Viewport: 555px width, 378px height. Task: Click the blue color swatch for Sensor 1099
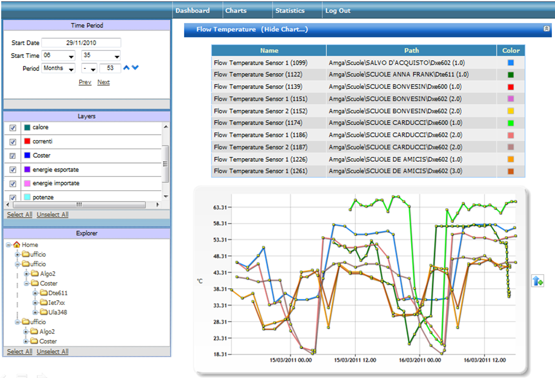[511, 62]
